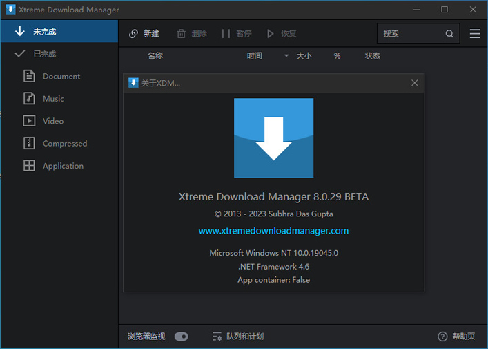Click the XDM icon in the main title bar
The height and width of the screenshot is (349, 488).
(x=10, y=10)
